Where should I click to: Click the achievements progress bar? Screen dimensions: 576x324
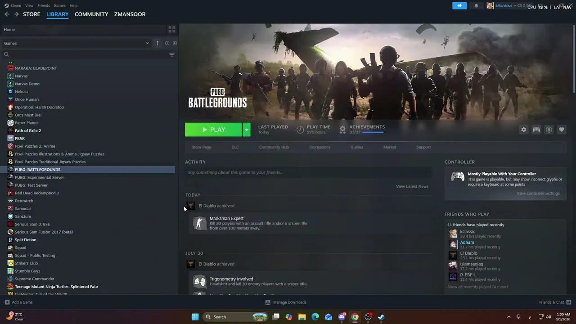point(373,132)
